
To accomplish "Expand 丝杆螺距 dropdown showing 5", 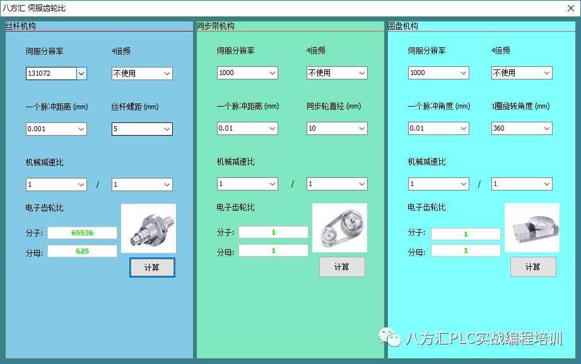I will pos(167,129).
